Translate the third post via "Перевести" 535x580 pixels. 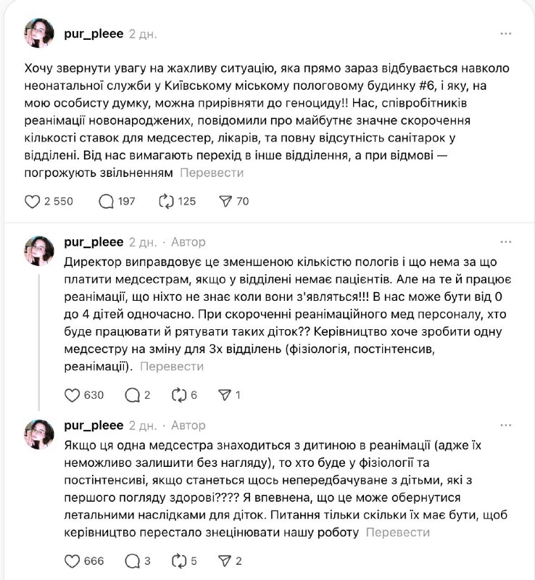tap(397, 533)
